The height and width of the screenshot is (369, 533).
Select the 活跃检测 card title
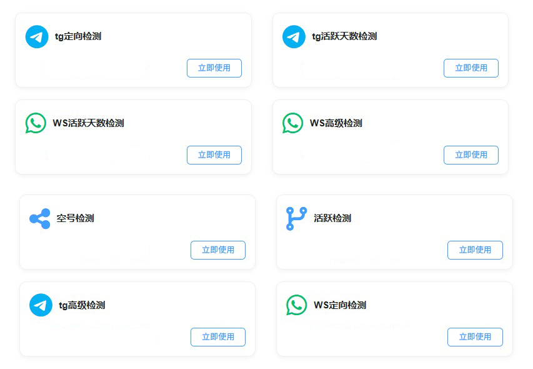tap(332, 218)
